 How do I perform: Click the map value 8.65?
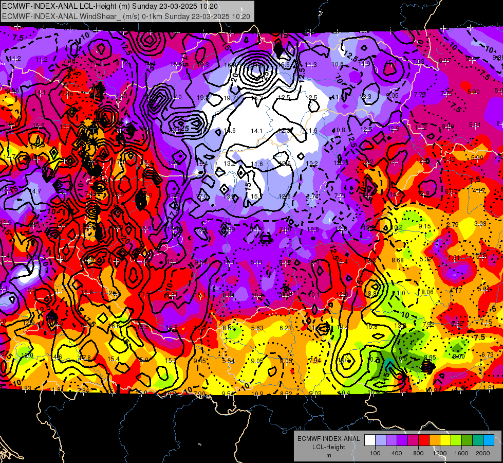(430, 358)
